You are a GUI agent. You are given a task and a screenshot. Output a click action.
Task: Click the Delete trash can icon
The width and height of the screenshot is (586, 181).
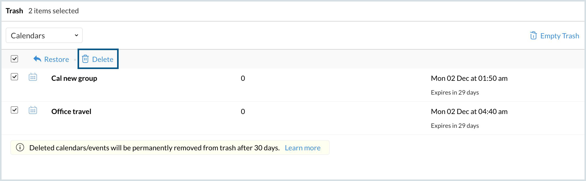click(x=85, y=59)
